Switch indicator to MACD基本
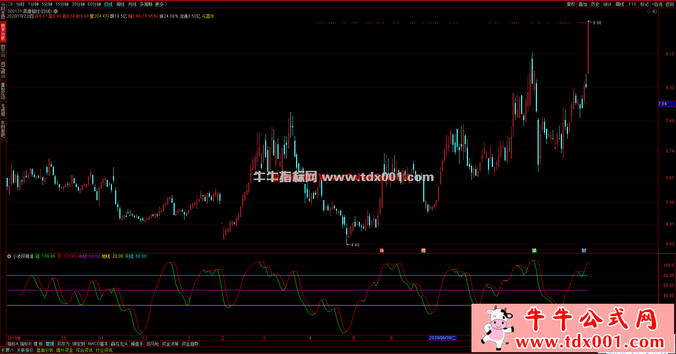Screen dimensions: 676x354 [x=98, y=344]
